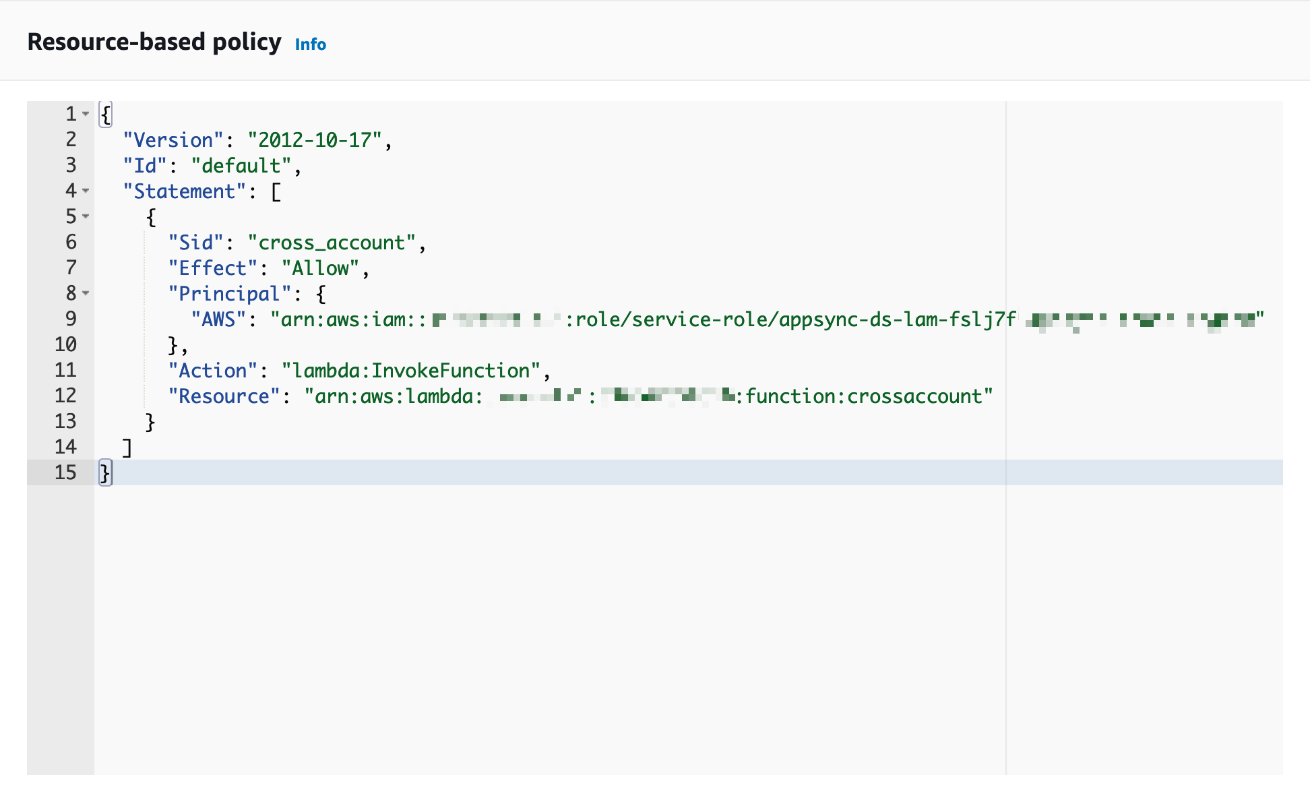Open the Info link beside Resource-based policy
Screen dimensions: 1310x802
[310, 44]
